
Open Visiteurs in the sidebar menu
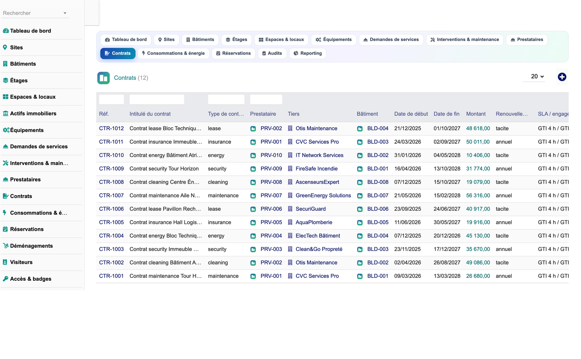(21, 262)
